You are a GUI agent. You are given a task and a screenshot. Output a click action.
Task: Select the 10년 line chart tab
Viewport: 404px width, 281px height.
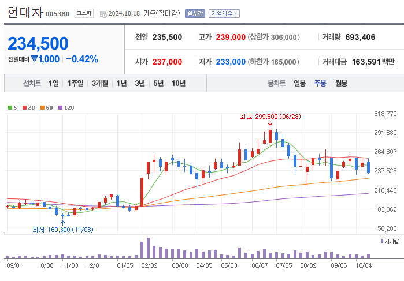tap(179, 83)
